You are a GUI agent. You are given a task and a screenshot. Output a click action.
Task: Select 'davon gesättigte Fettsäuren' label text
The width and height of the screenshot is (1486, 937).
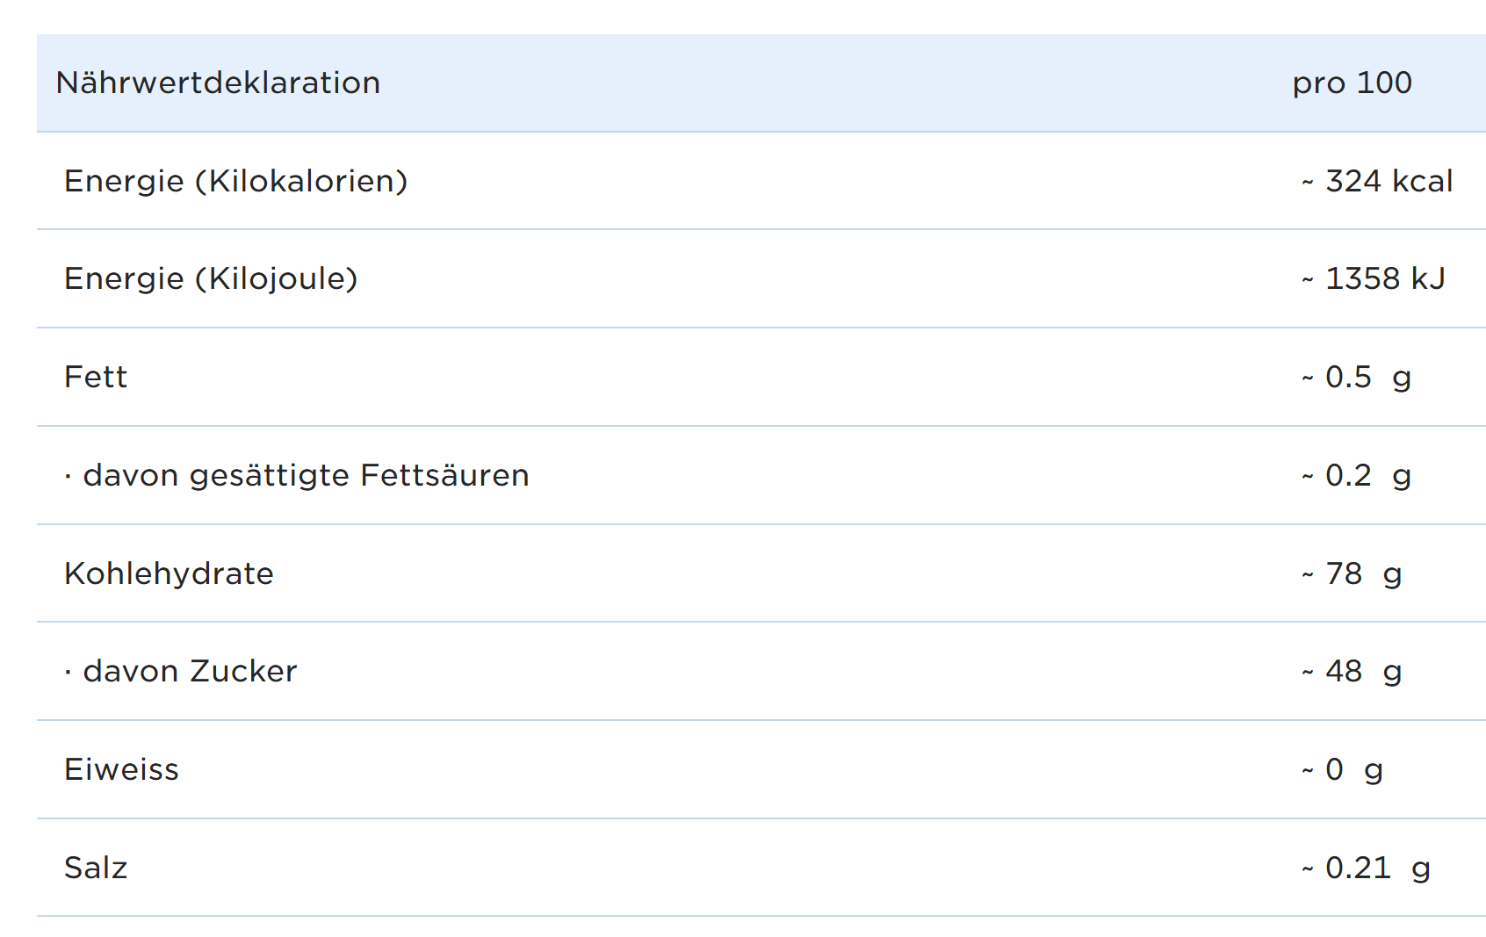306,475
